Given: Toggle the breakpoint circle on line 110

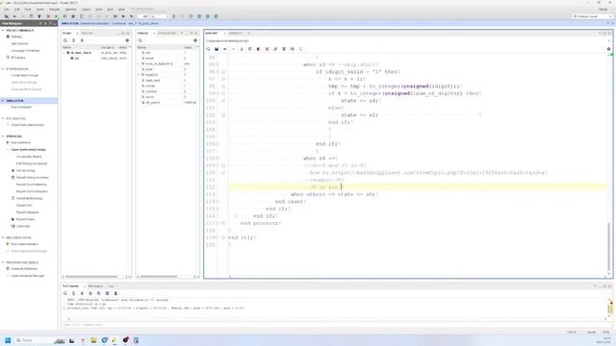Looking at the screenshot, I should coord(223,173).
